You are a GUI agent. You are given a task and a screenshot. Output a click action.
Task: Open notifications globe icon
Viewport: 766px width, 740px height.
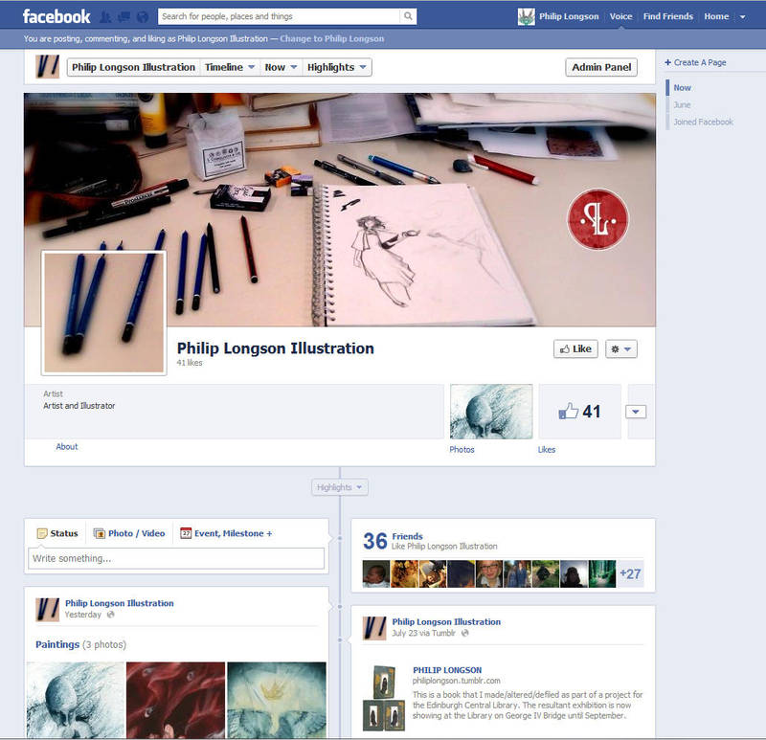[x=142, y=17]
